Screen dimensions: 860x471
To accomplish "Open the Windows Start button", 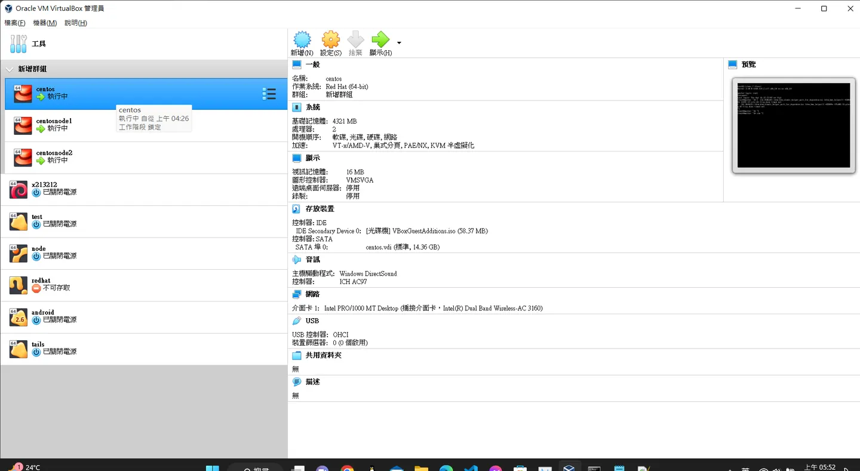I will [213, 467].
